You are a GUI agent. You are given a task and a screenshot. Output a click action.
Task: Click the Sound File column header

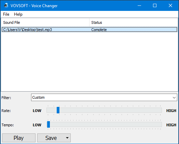(45, 22)
